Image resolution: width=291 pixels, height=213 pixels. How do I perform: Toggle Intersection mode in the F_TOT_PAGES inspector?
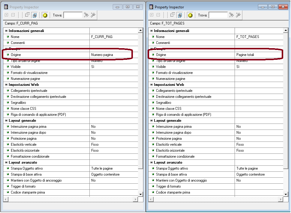[x=180, y=15]
